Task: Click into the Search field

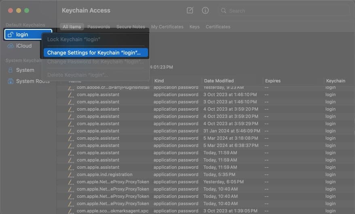Action: point(284,10)
